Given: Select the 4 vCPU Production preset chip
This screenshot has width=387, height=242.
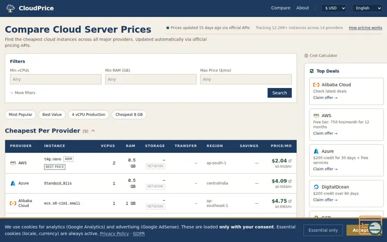Looking at the screenshot, I should click(x=89, y=115).
